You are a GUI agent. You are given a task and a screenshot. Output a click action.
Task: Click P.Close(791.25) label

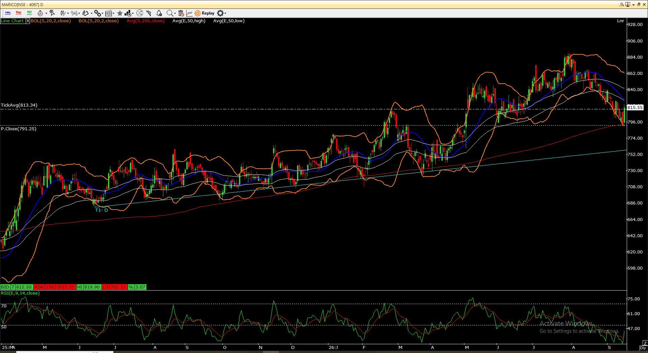pos(19,129)
